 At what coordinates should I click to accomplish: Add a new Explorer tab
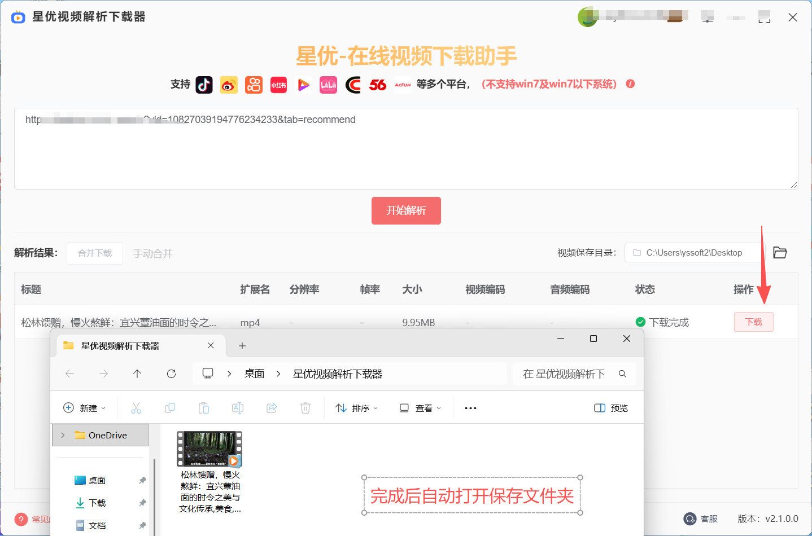coord(242,346)
